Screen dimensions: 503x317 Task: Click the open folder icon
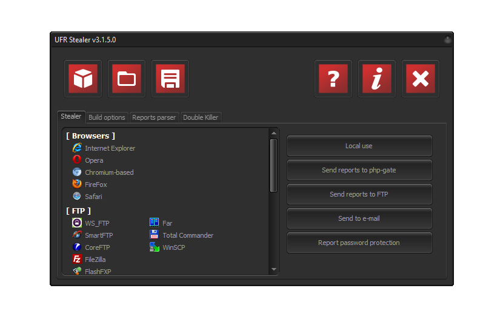(127, 79)
